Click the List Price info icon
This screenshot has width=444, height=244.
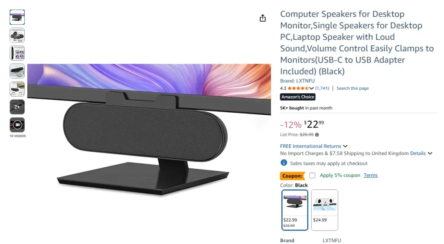tap(317, 135)
